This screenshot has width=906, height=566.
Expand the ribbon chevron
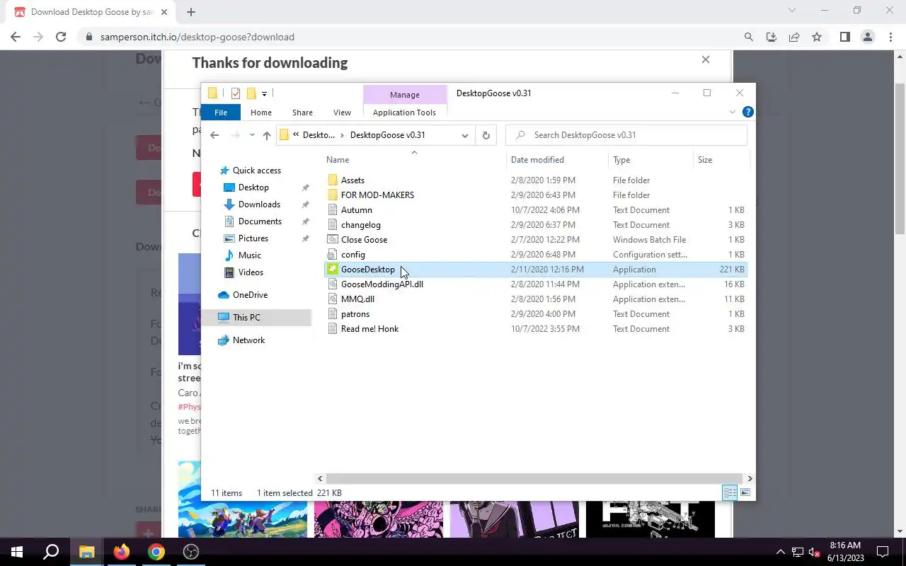point(733,112)
